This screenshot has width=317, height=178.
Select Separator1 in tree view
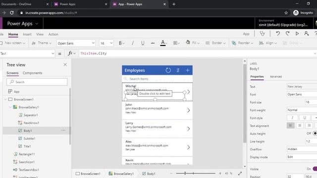[x=31, y=115]
